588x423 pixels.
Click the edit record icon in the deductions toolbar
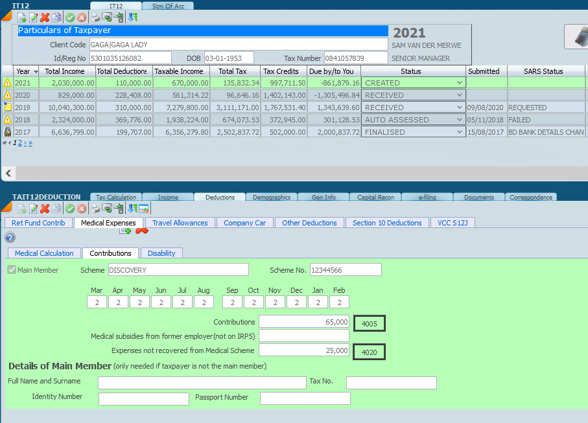coord(33,209)
